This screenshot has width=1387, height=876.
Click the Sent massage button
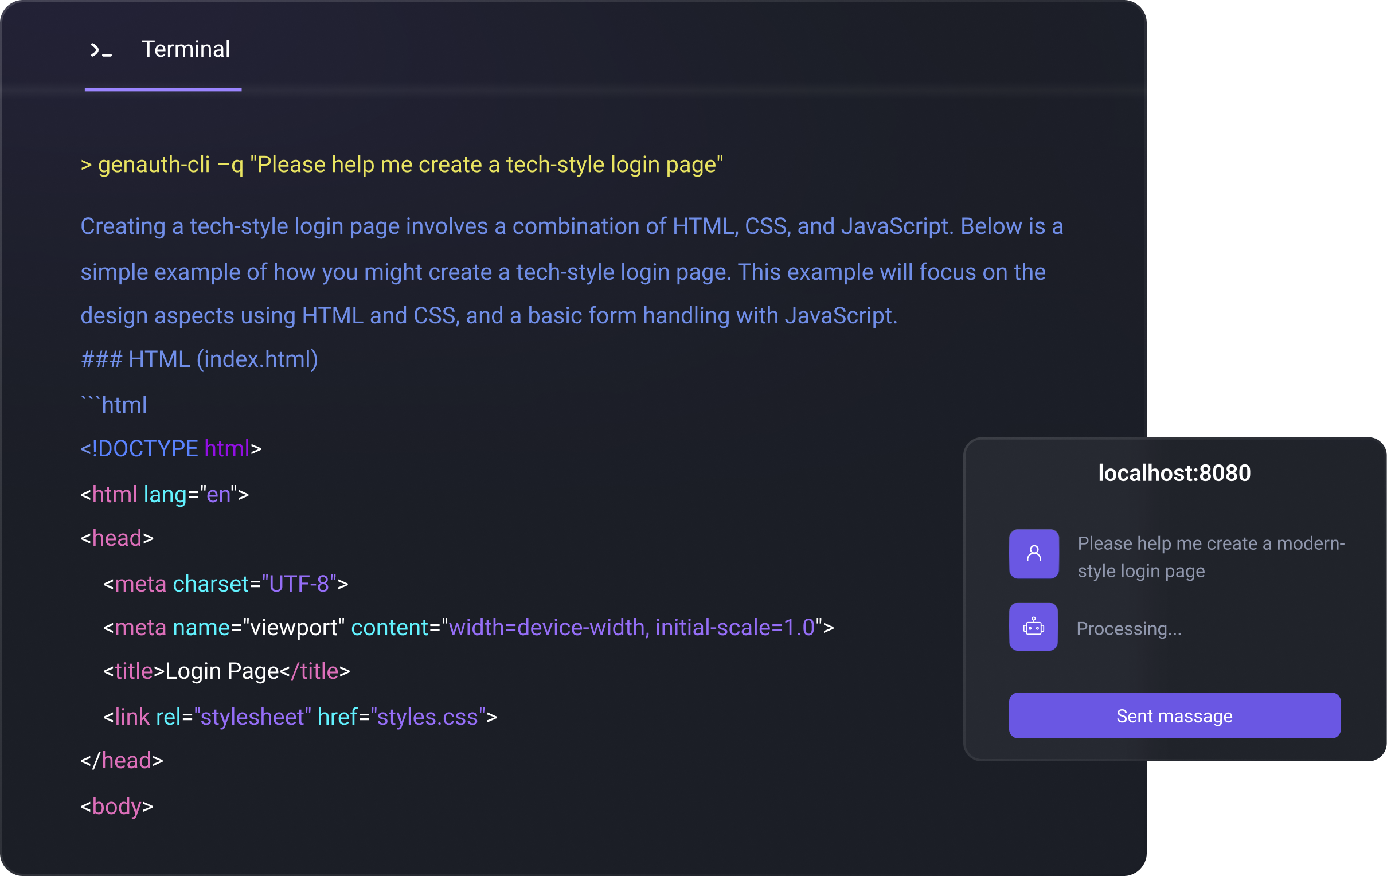[x=1174, y=715]
